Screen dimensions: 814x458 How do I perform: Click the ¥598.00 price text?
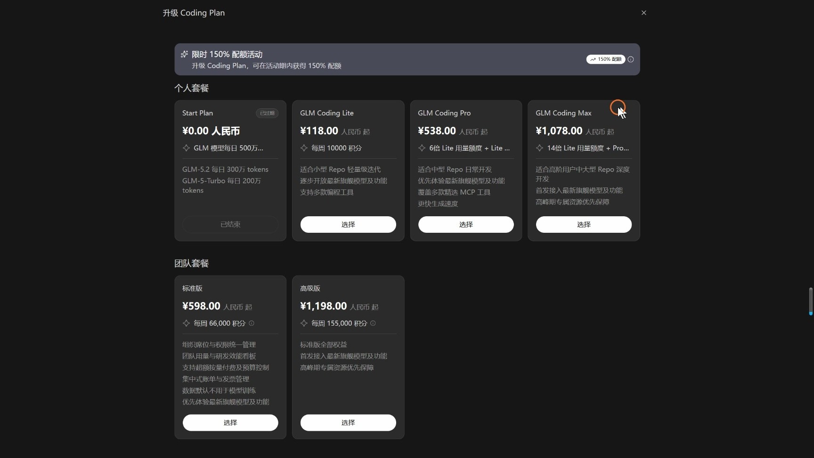(x=201, y=306)
